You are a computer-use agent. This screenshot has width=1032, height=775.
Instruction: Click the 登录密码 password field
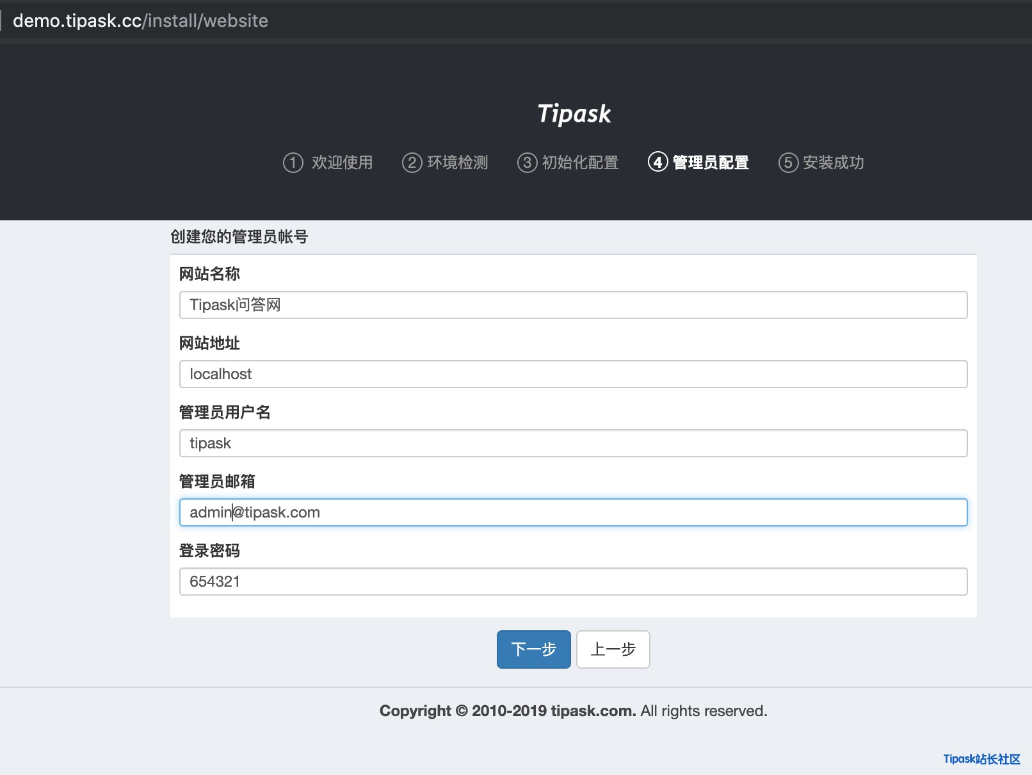tap(573, 582)
